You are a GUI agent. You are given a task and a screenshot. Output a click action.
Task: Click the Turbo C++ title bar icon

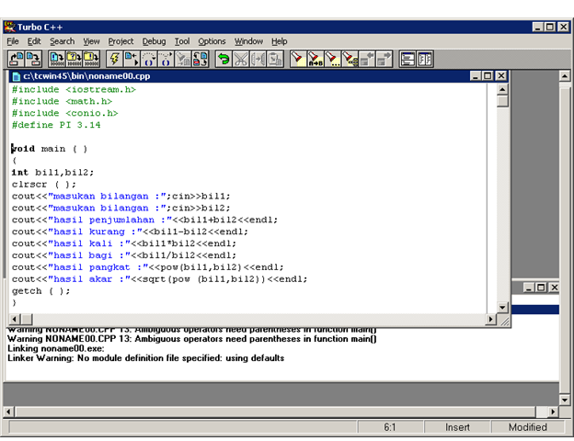click(10, 27)
